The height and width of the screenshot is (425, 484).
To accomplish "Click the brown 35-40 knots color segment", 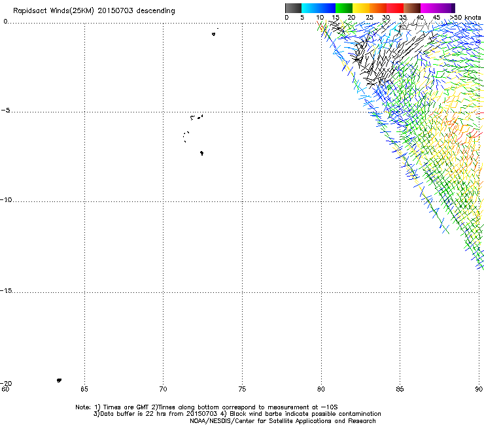I will point(412,8).
